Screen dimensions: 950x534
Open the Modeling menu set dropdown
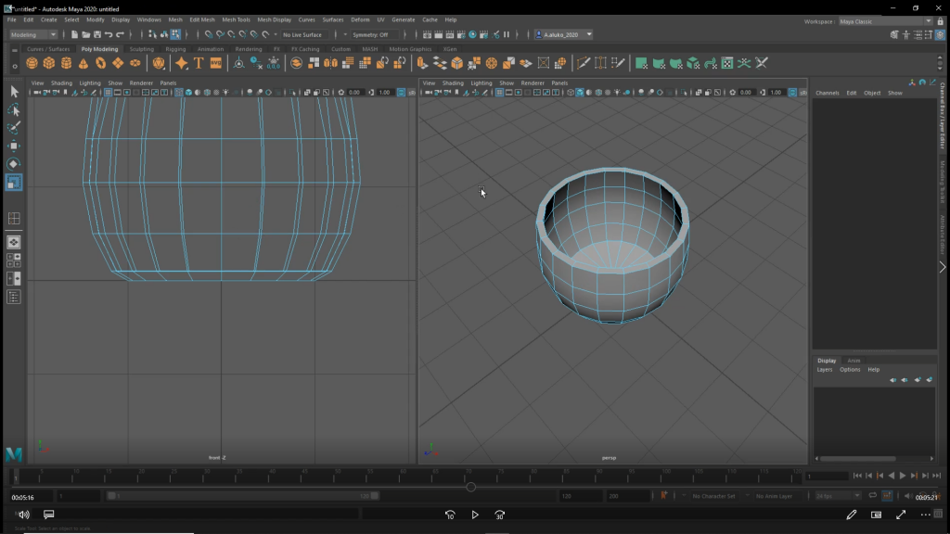33,34
